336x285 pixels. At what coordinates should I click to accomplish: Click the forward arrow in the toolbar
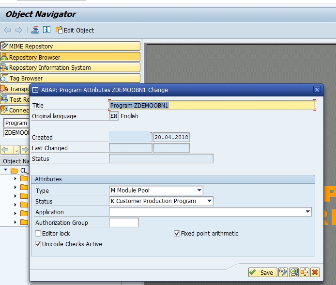(x=19, y=30)
